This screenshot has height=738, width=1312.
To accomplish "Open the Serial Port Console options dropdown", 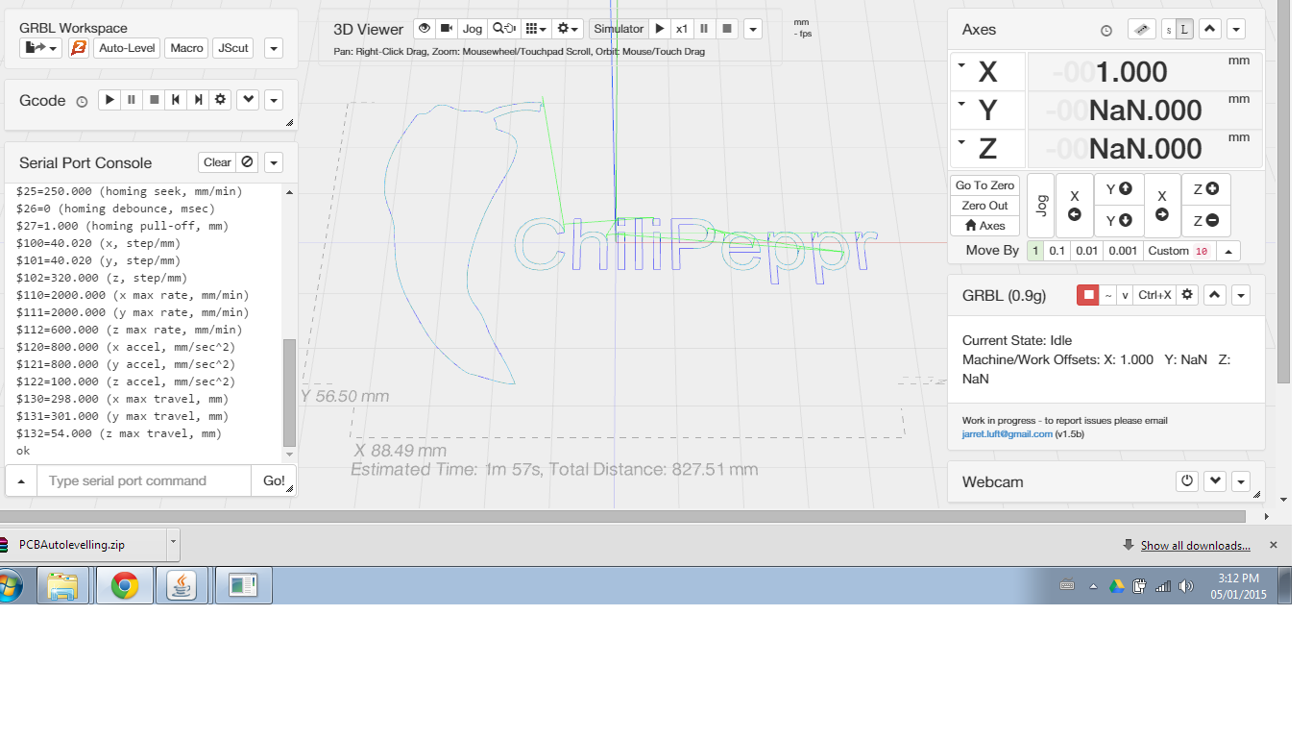I will tap(274, 162).
